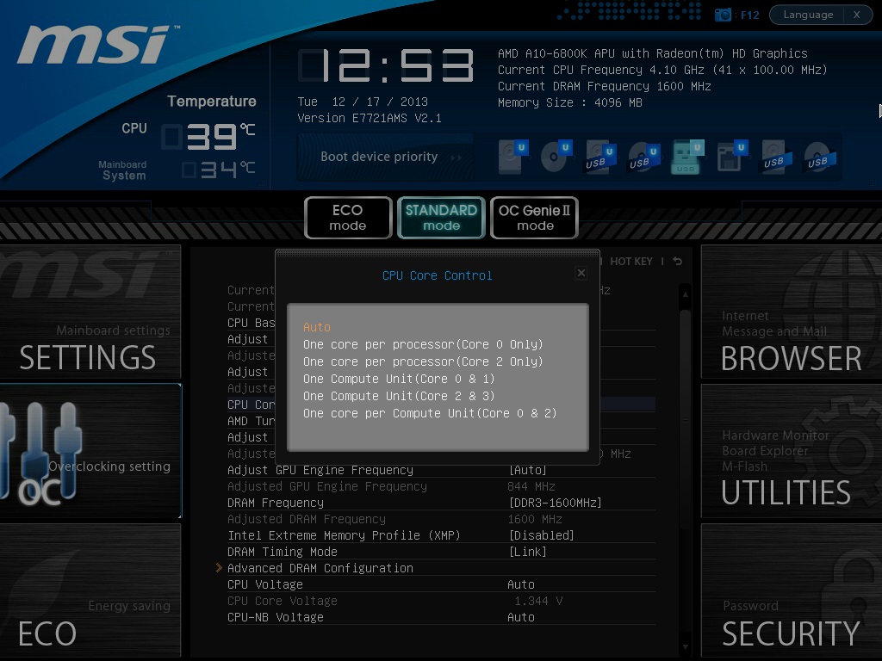882x661 pixels.
Task: Select the AMD Turbo row behind the popup
Action: 251,421
